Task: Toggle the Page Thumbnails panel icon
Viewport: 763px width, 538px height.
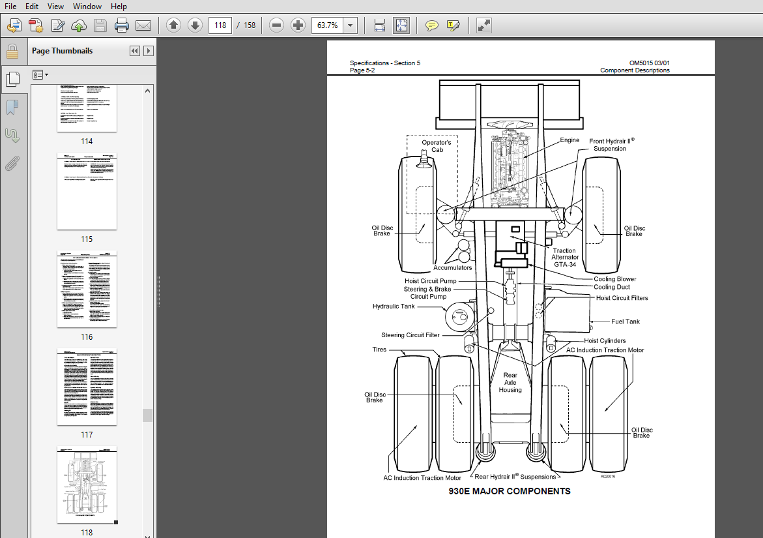Action: pyautogui.click(x=12, y=79)
